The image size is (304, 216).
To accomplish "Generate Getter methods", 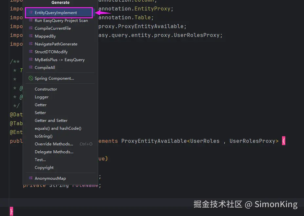I will [60, 105].
